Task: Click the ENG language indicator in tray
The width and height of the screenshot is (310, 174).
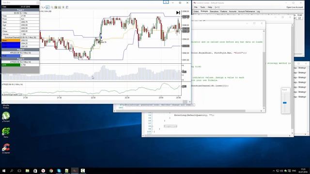Action: tap(294, 171)
